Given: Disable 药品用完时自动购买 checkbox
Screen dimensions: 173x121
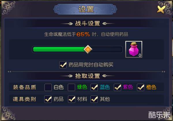Looking at the screenshot, I should pos(63,65).
